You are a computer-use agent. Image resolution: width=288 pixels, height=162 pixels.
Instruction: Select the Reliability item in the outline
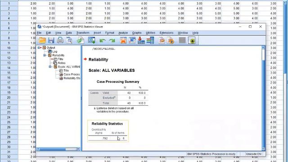click(x=58, y=55)
